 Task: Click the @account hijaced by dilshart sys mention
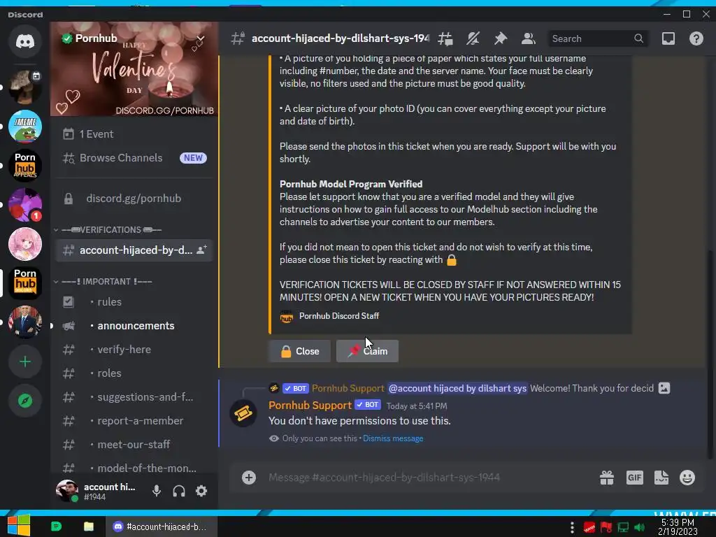tap(457, 389)
